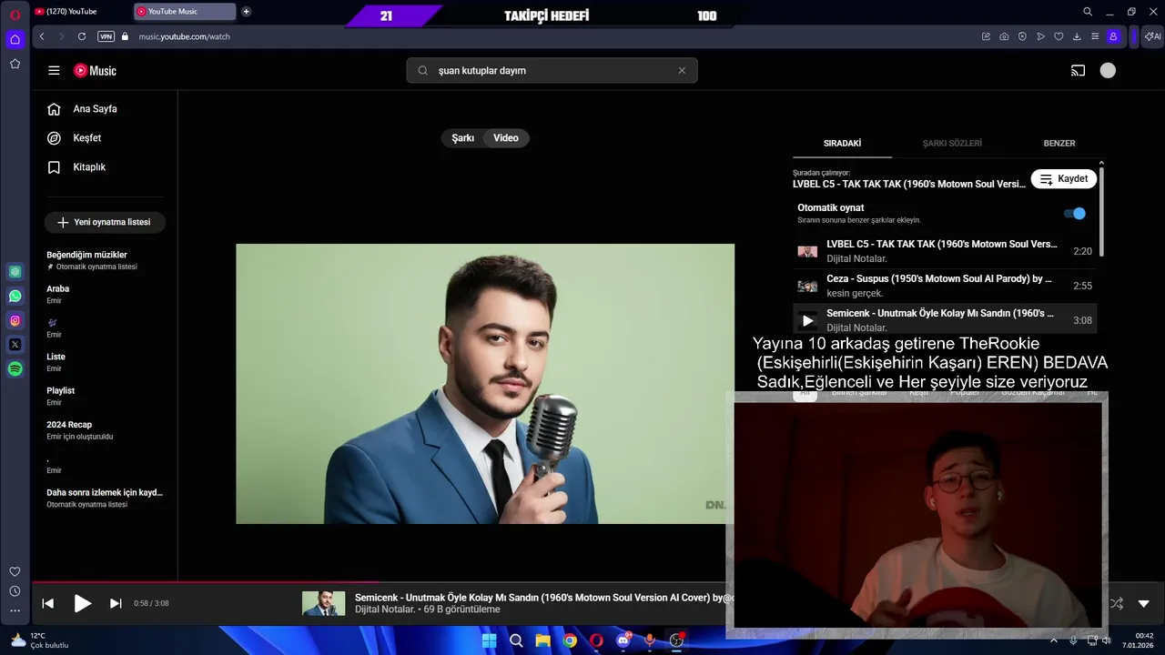1165x655 pixels.
Task: Open the account avatar menu
Action: 1108,70
